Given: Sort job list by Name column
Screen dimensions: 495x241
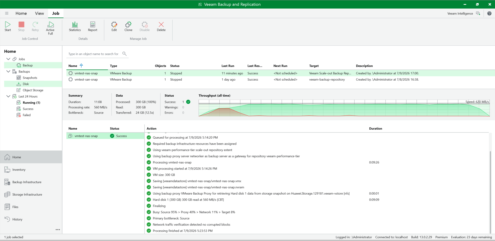Looking at the screenshot, I should point(73,66).
